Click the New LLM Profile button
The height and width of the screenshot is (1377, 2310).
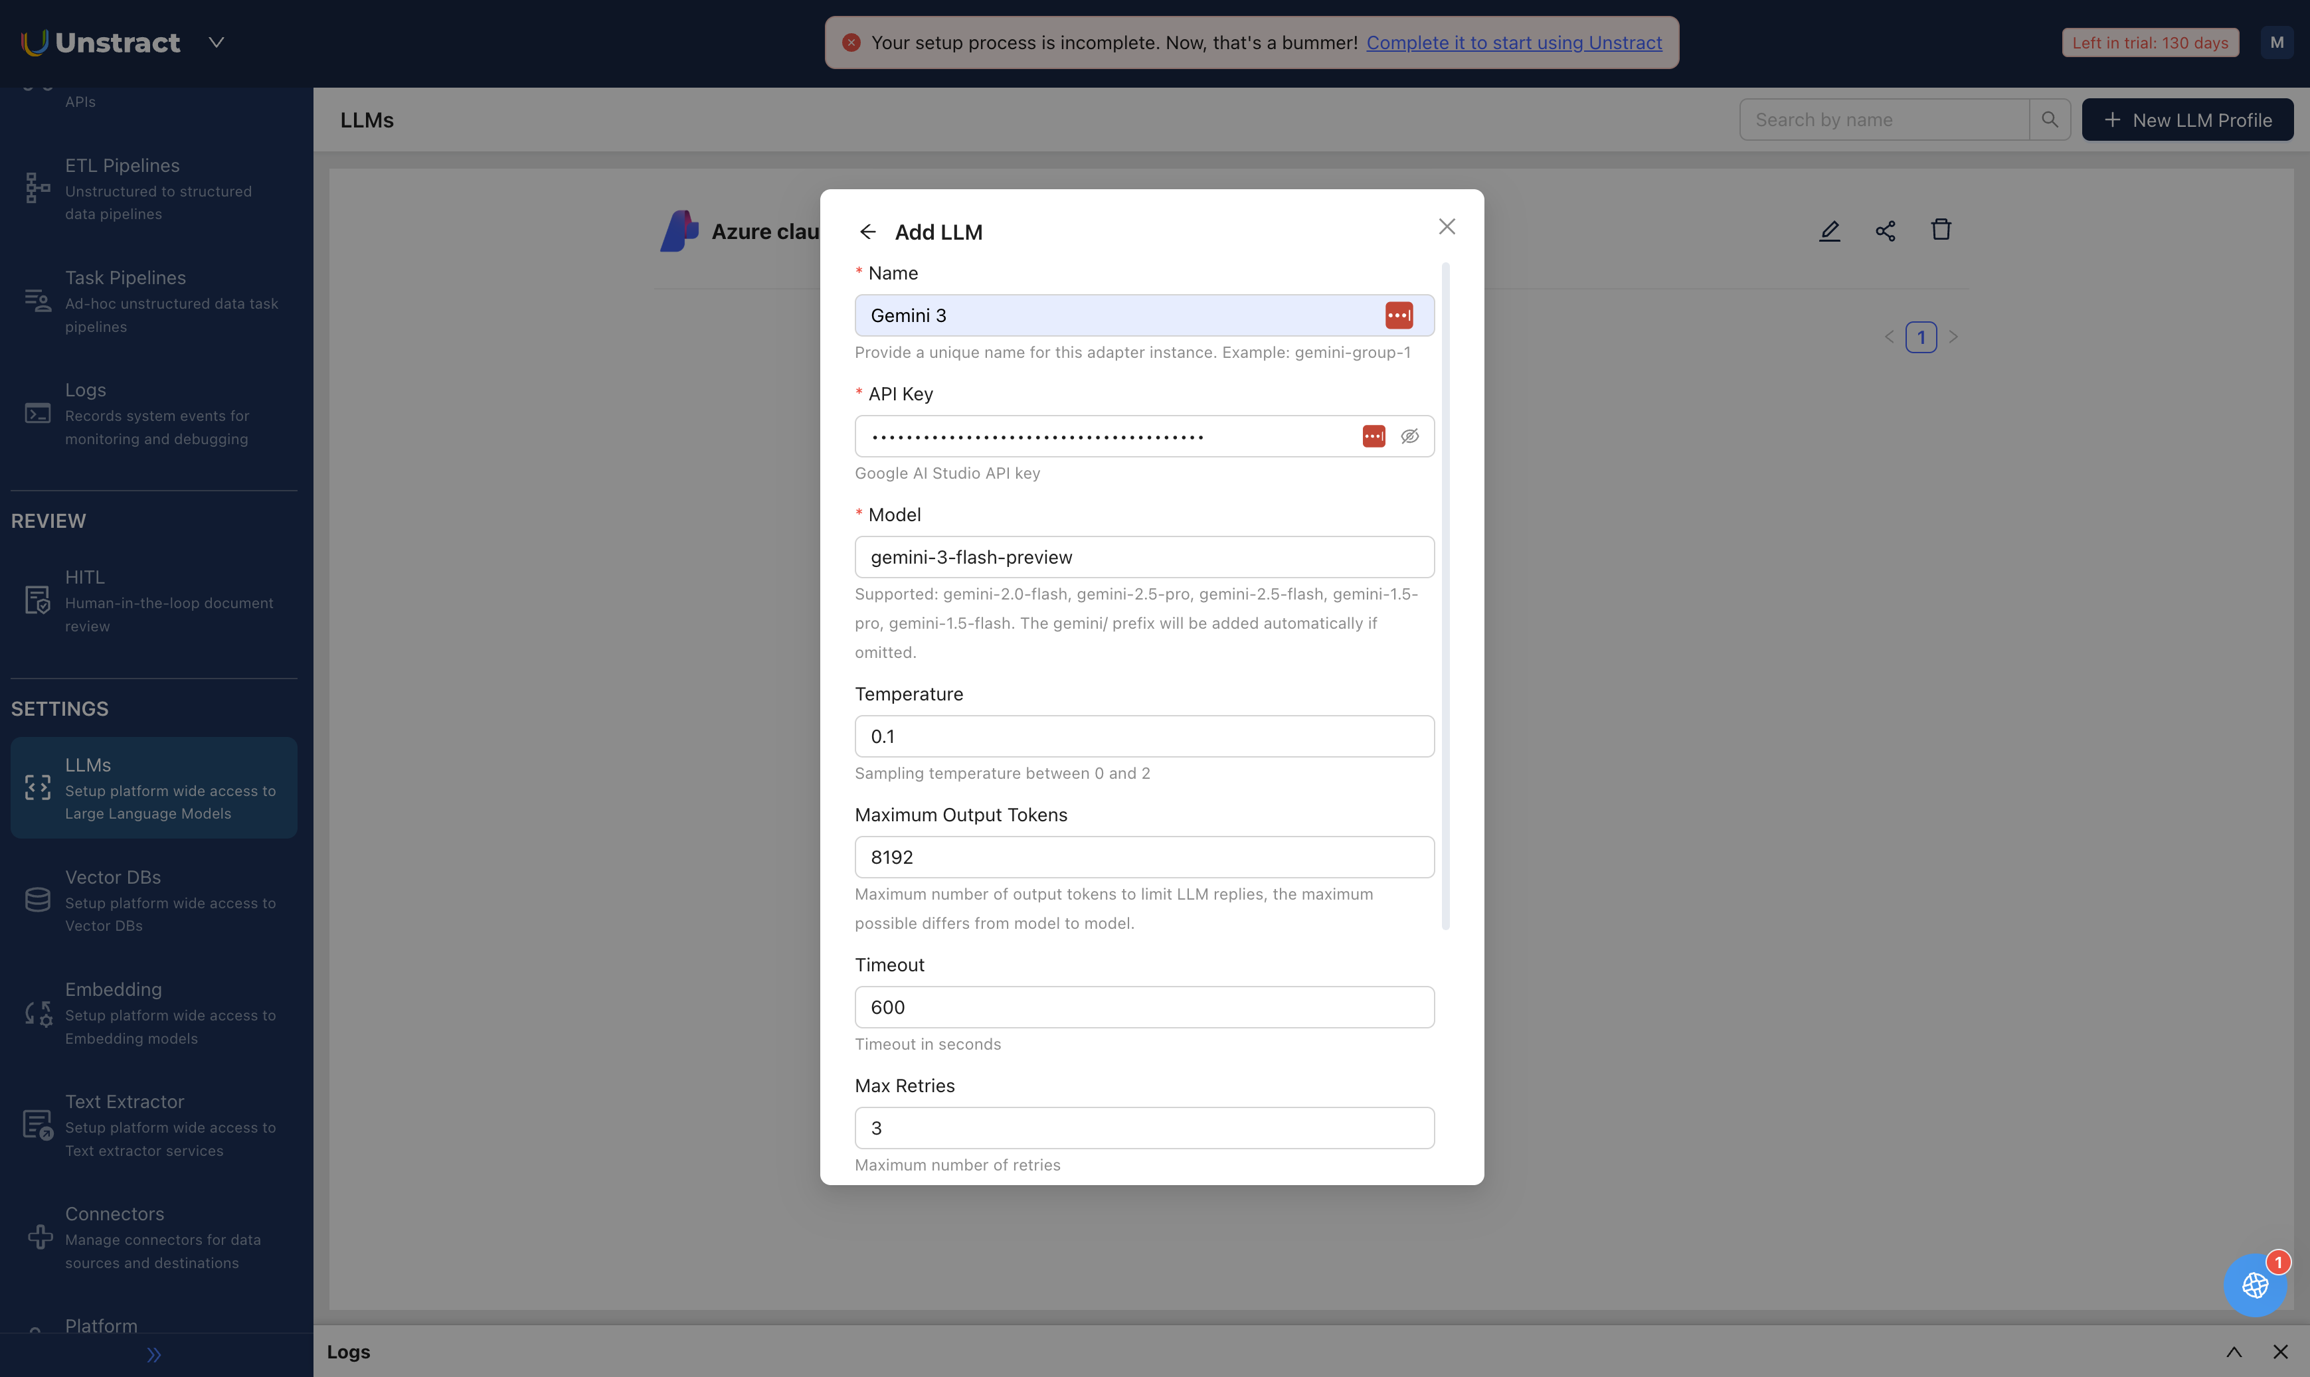[x=2186, y=120]
